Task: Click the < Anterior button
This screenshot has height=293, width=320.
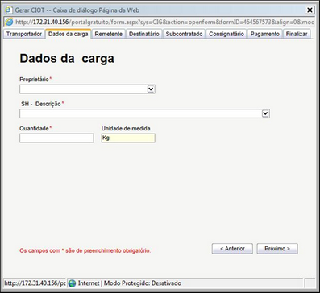Action: point(232,249)
